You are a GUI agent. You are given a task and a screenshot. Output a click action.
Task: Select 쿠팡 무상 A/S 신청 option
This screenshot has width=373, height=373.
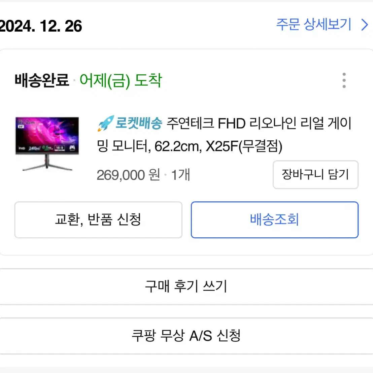[x=186, y=336]
